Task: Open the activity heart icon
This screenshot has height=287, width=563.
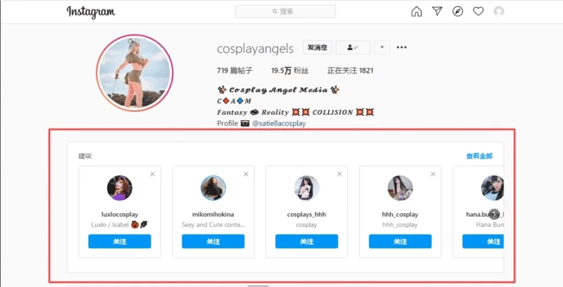Action: [478, 12]
